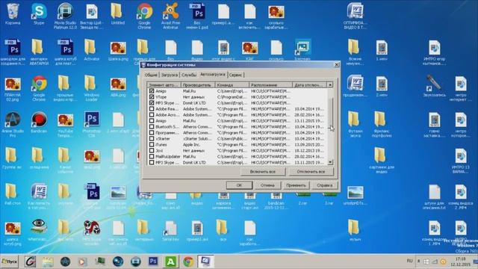This screenshot has width=478, height=269.
Task: Switch to Chrome from the taskbar
Action: (188, 262)
